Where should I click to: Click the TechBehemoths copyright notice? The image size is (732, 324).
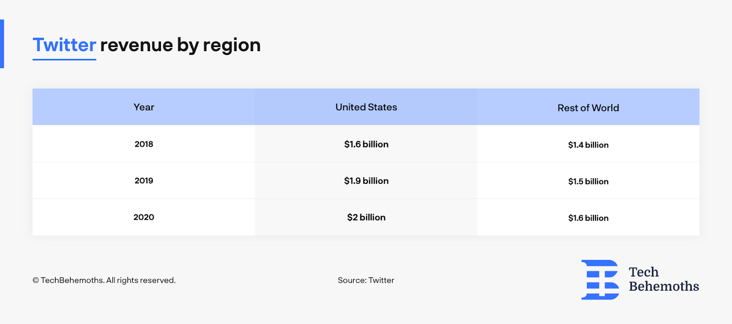104,280
